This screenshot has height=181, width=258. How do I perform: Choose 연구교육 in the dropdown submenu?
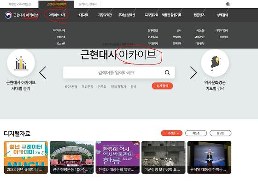click(x=177, y=44)
